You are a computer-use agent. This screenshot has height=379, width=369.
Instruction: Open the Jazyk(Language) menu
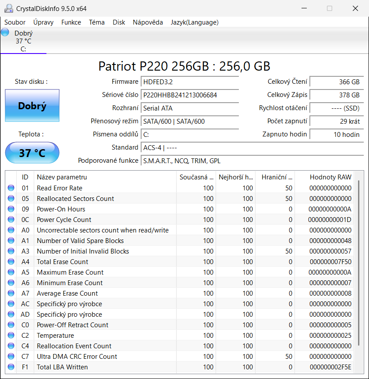tap(195, 22)
